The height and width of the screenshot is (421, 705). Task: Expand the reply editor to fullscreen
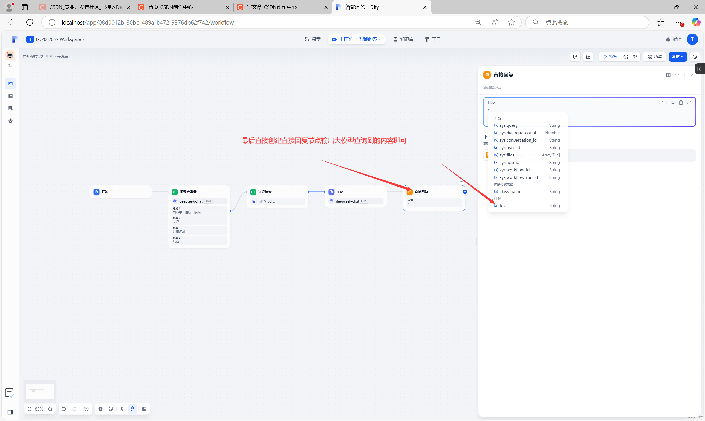pos(689,102)
